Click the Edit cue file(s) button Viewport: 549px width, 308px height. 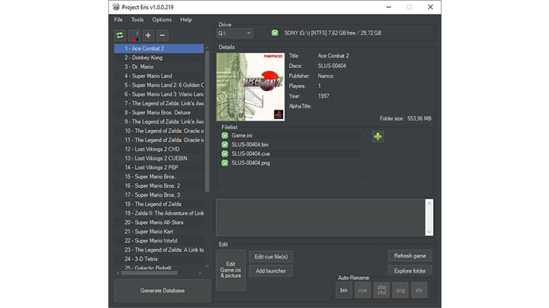pos(271,256)
